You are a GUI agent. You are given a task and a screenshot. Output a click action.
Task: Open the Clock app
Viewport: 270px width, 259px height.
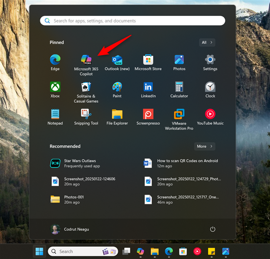click(210, 90)
